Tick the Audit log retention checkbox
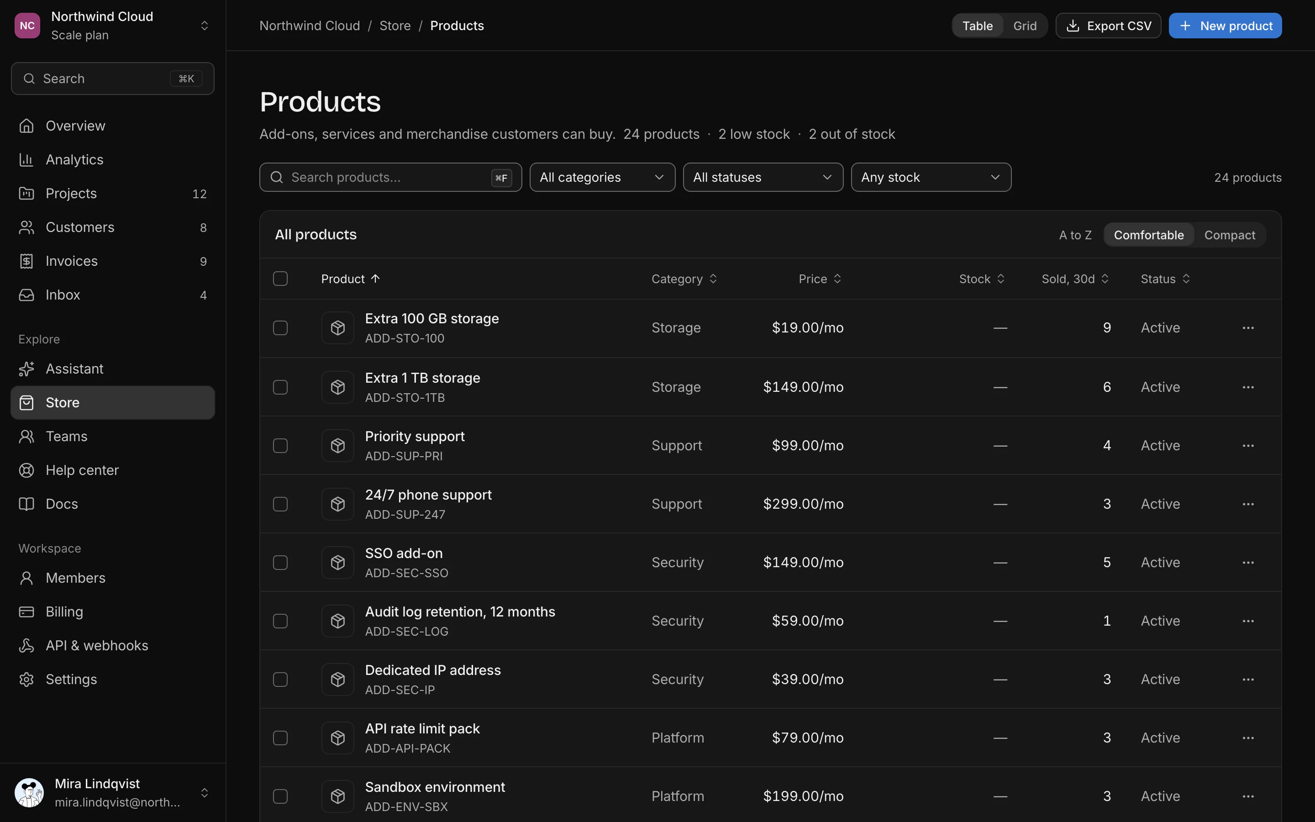The width and height of the screenshot is (1315, 822). click(x=280, y=621)
